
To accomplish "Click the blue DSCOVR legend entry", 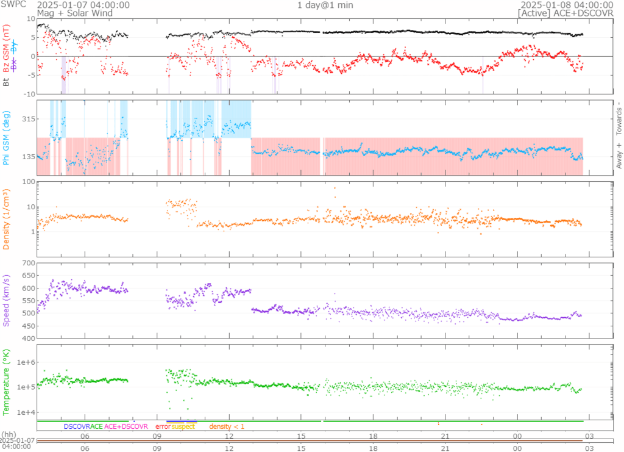I will 76,426.
